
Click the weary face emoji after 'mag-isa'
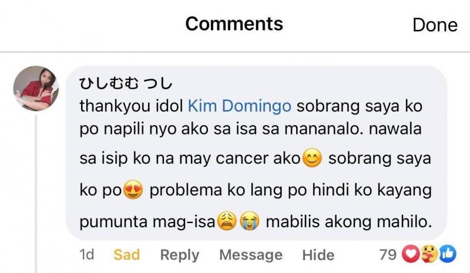click(x=227, y=221)
